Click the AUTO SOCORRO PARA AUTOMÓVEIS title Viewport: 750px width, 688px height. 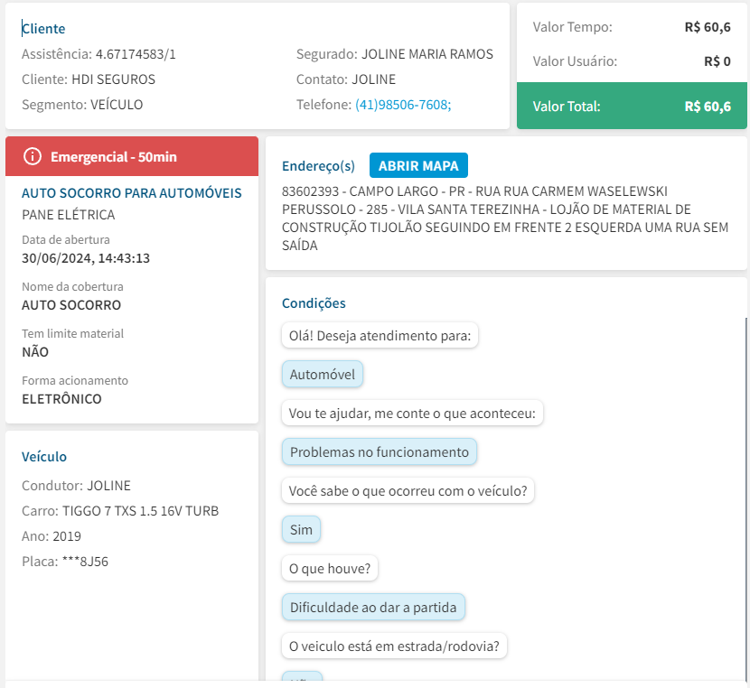[x=132, y=193]
